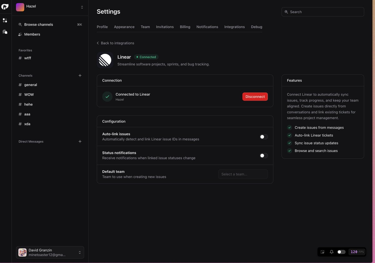Click the Direct Messages section heading
Viewport: 375px width, 263px height.
coord(31,142)
